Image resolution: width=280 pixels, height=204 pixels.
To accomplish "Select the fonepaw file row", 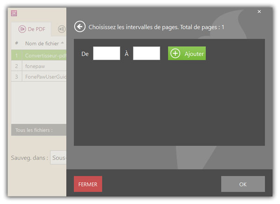I will coord(39,66).
